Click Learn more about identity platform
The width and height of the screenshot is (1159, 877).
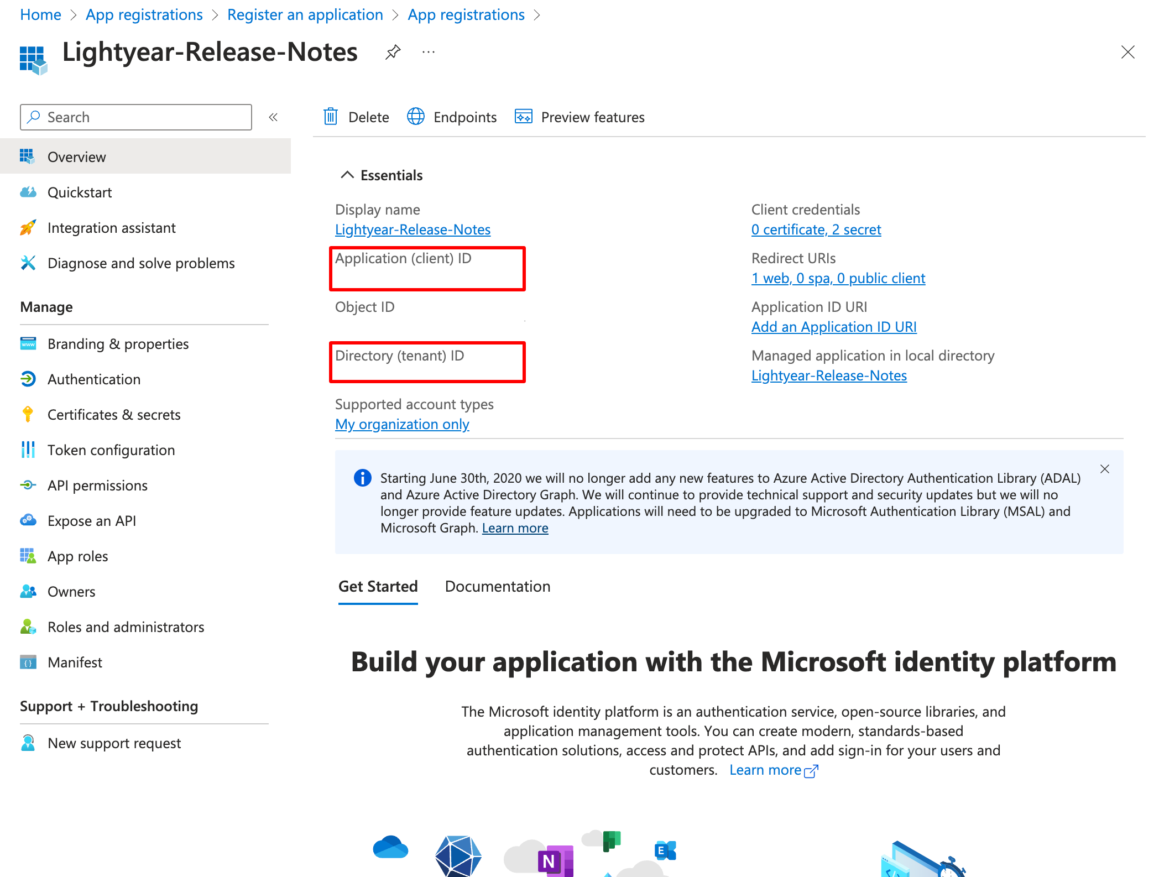[773, 770]
